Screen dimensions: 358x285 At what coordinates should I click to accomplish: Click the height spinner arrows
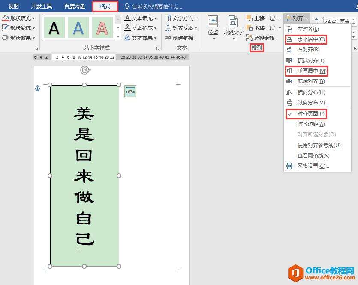click(x=354, y=21)
